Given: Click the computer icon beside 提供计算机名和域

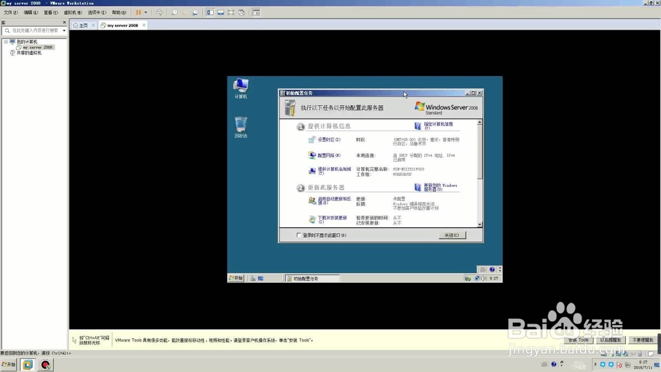Looking at the screenshot, I should [311, 170].
